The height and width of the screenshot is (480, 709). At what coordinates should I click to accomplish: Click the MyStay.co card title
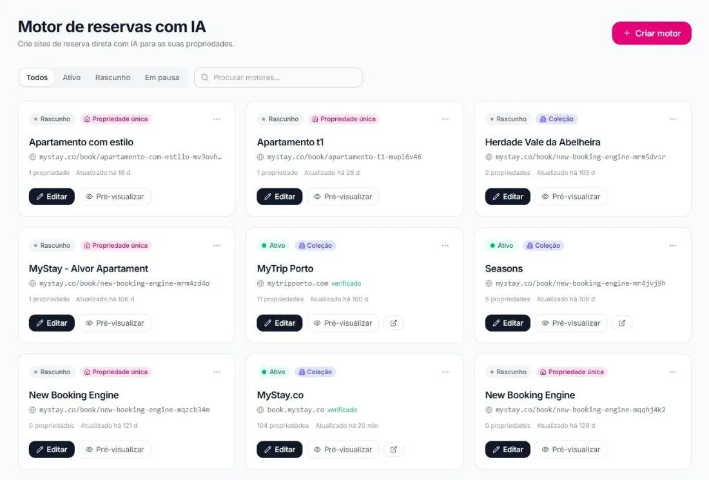tap(280, 395)
